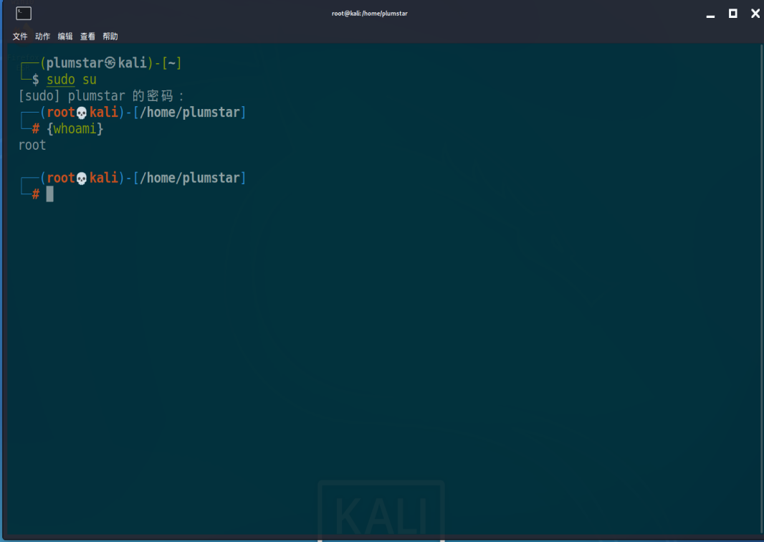This screenshot has height=542, width=764.
Task: Open the 动作 menu
Action: (x=42, y=37)
